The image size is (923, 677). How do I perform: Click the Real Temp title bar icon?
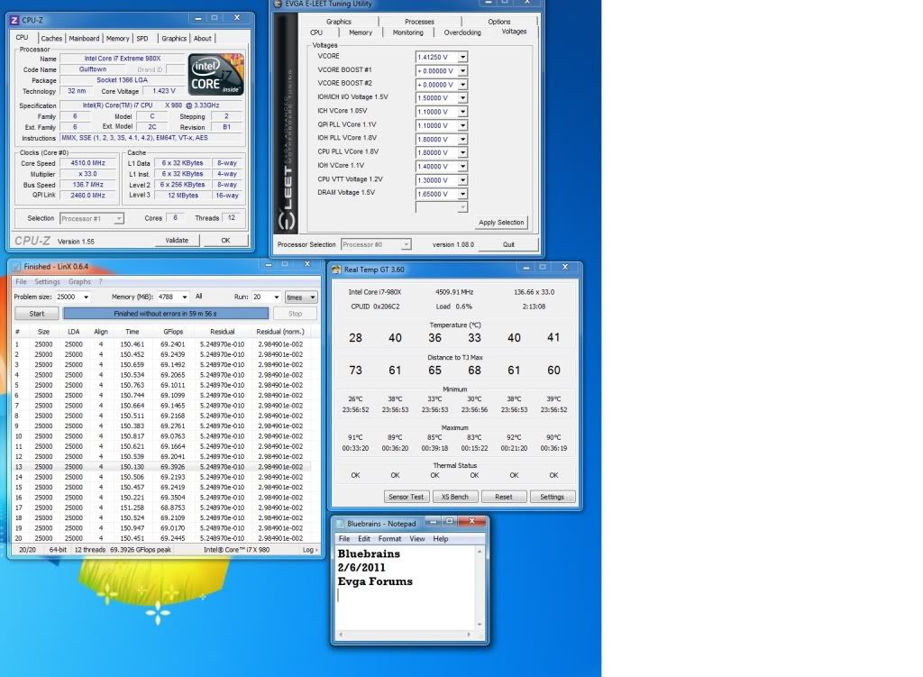337,269
